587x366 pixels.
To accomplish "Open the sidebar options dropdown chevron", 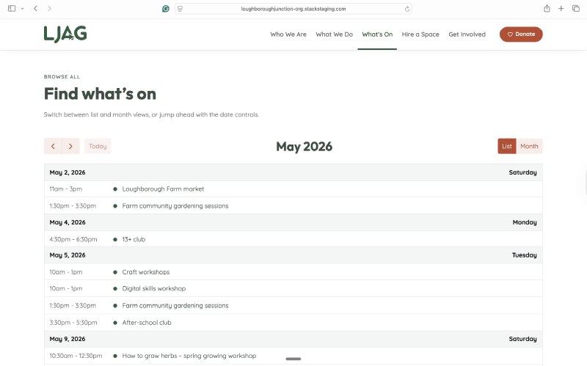I will (x=23, y=9).
